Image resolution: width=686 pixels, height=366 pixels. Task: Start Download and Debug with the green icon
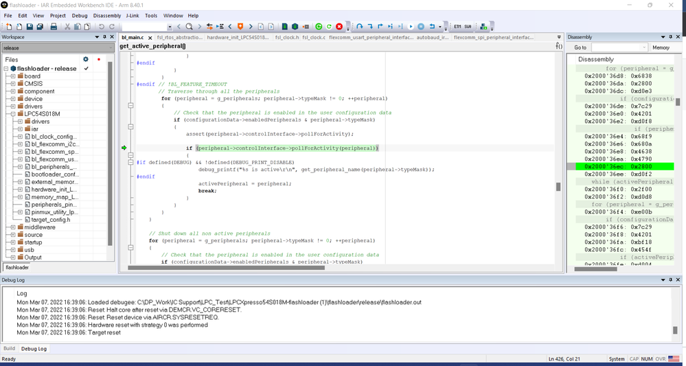coord(319,27)
